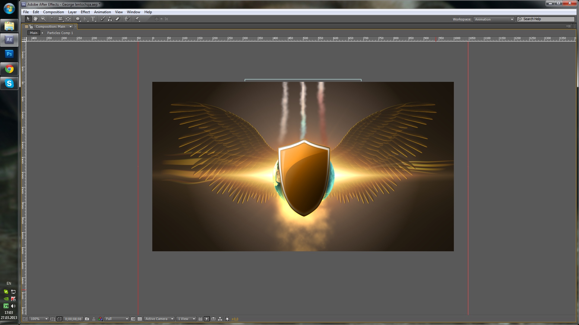Select the Puppet Pin tool

tap(137, 19)
